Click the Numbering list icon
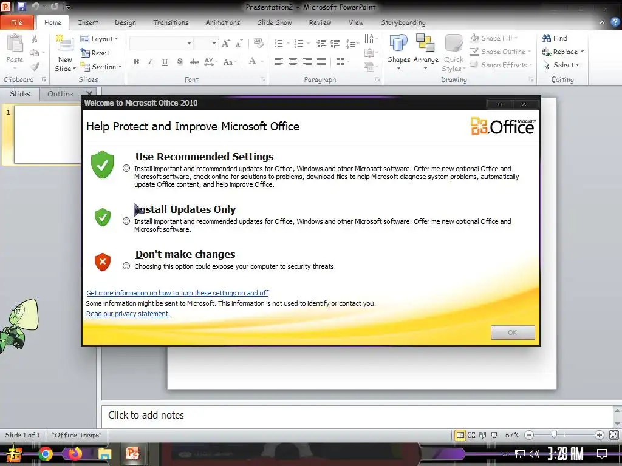This screenshot has height=466, width=622. pyautogui.click(x=299, y=43)
